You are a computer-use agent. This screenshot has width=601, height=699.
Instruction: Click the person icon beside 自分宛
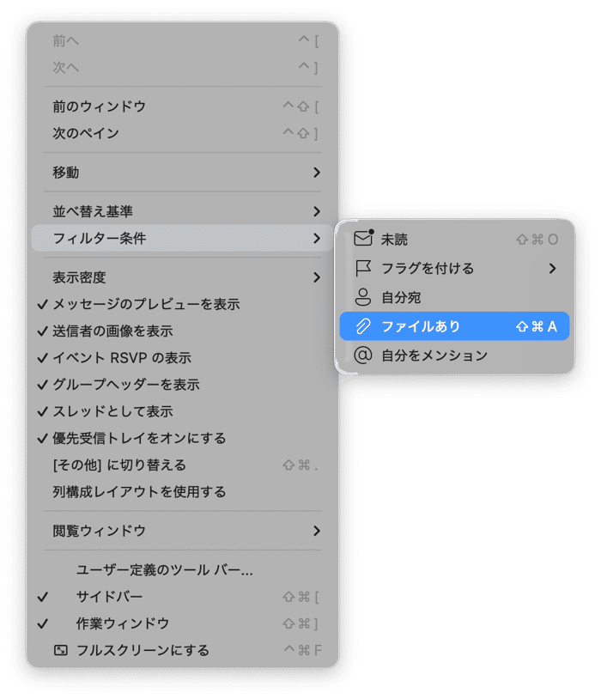tap(363, 298)
